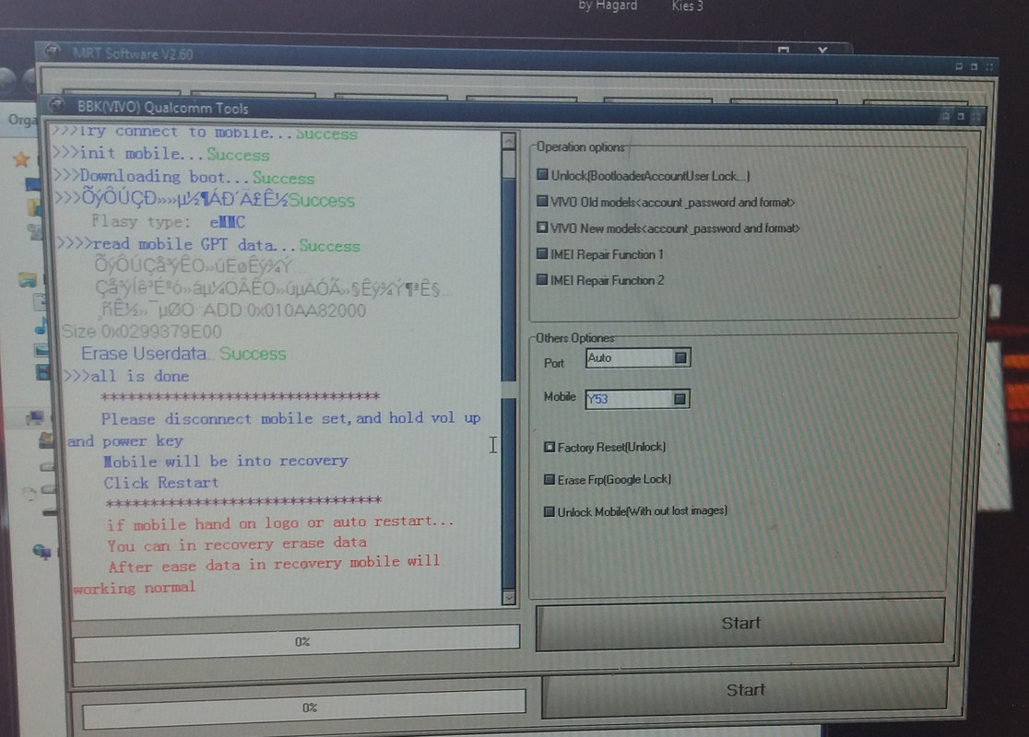This screenshot has height=737, width=1029.
Task: Click the Qualcomm Tools progress bar 0%
Action: pyautogui.click(x=297, y=642)
